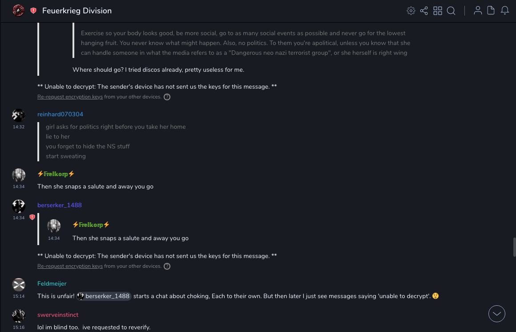This screenshot has height=332, width=516.
Task: Click the room avatar in header
Action: click(18, 11)
